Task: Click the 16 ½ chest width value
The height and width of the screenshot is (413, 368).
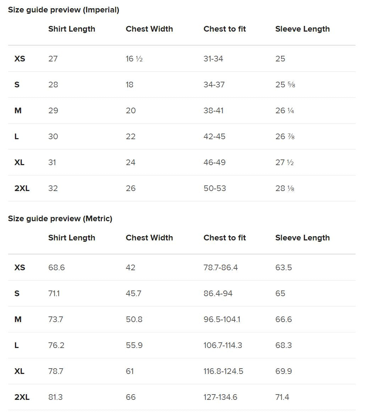Action: point(134,59)
